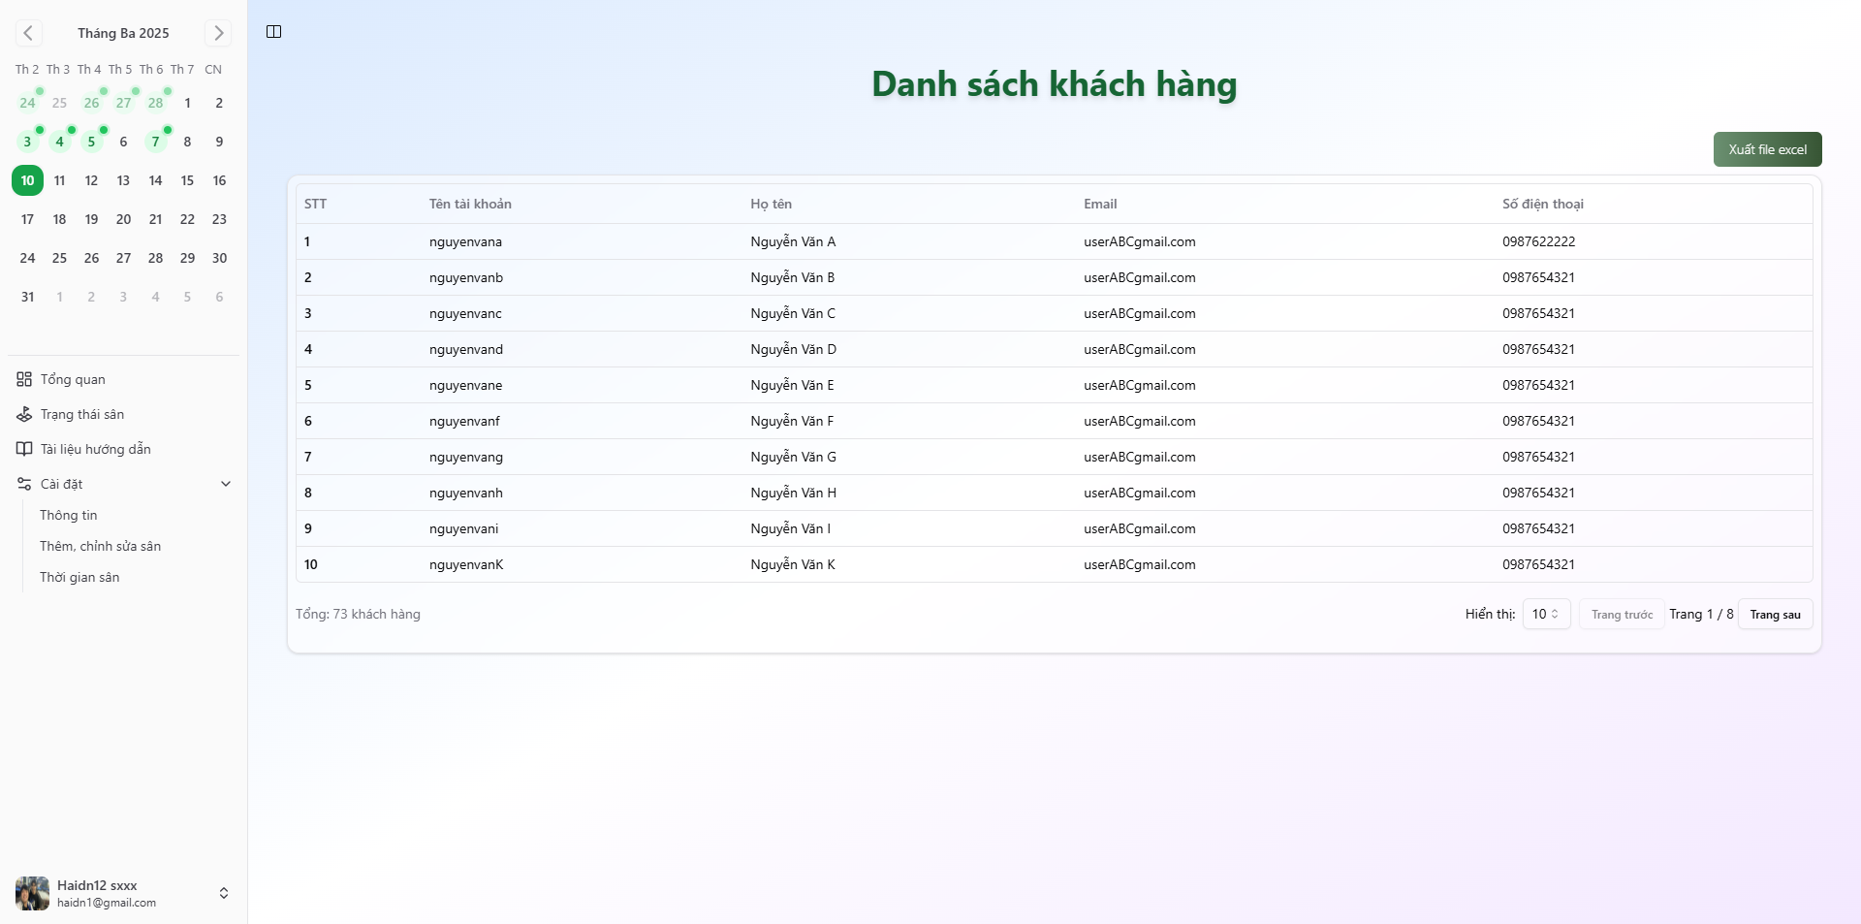Click the Tài liệu hướng dẫn book icon
Viewport: 1861px width, 924px height.
coord(24,449)
